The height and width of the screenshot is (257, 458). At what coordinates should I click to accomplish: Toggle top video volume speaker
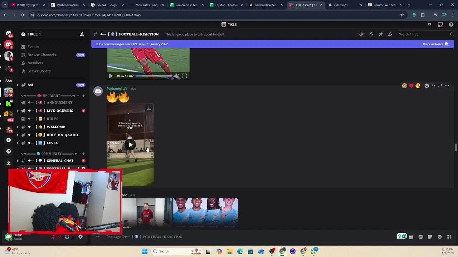[176, 76]
